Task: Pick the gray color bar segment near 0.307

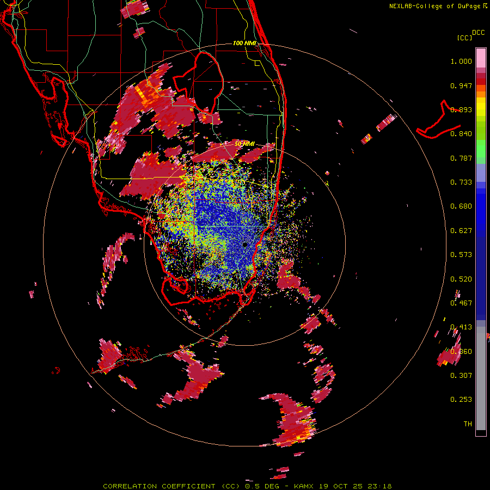Action: click(481, 378)
